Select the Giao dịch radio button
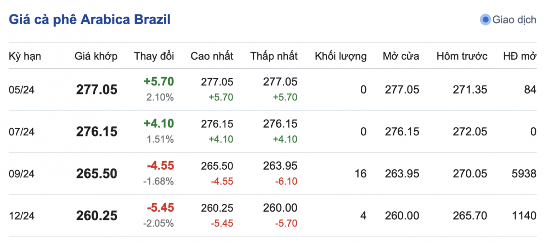 point(485,20)
